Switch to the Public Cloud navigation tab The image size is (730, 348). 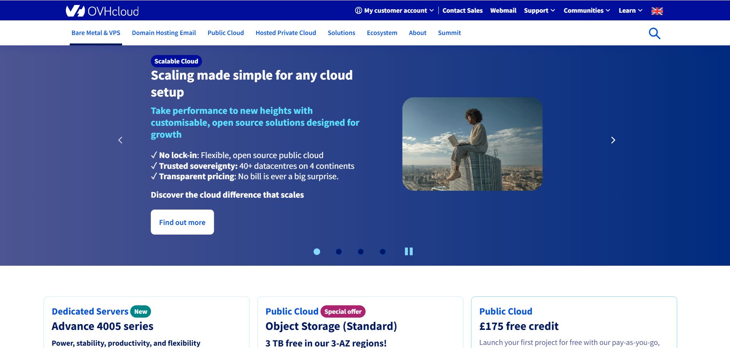(225, 33)
